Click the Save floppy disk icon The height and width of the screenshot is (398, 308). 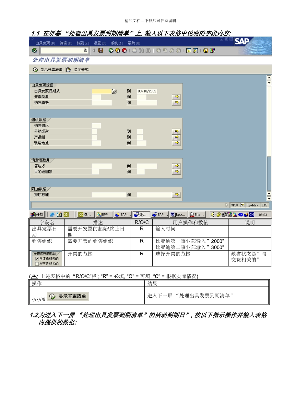point(101,50)
